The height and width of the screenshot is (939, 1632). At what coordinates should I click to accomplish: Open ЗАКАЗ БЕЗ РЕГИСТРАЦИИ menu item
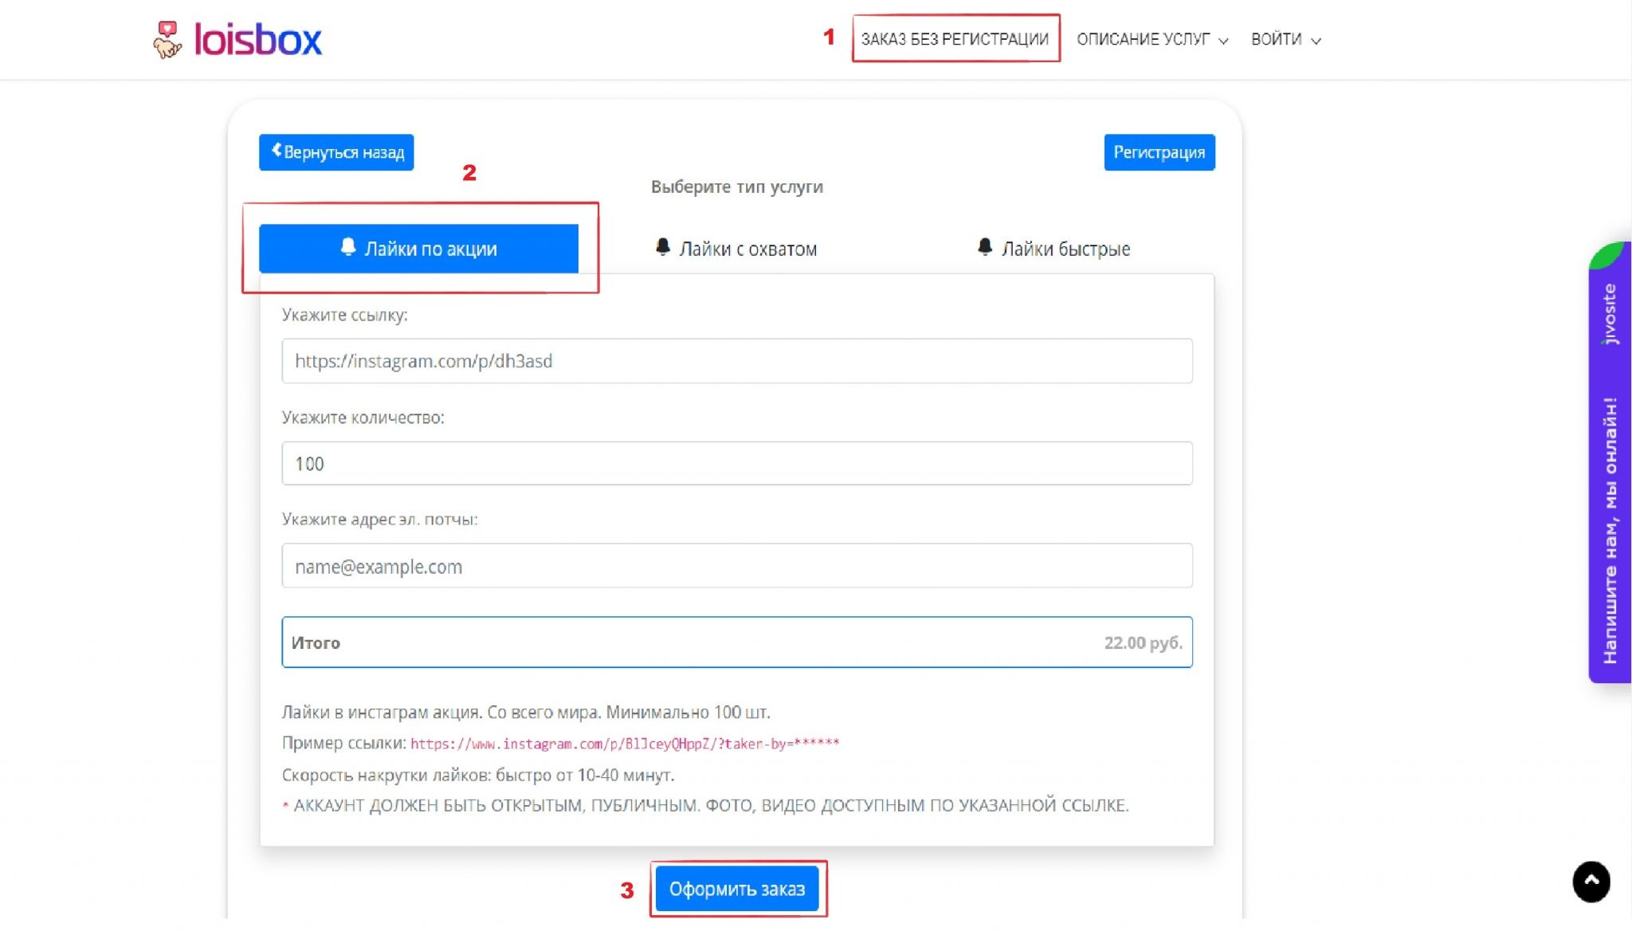point(955,39)
